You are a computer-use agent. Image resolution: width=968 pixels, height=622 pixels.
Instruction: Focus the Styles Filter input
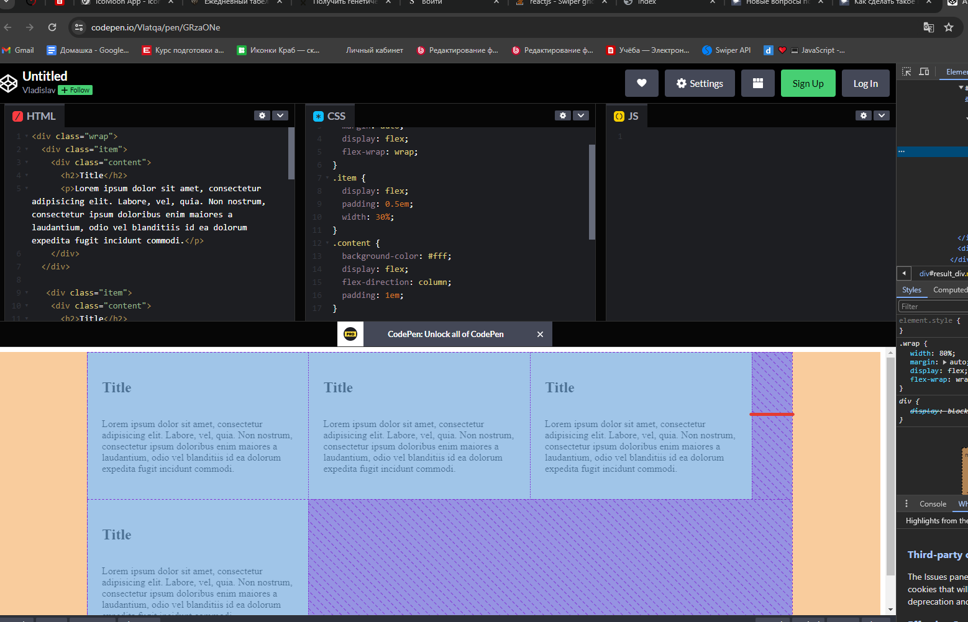[x=933, y=306]
